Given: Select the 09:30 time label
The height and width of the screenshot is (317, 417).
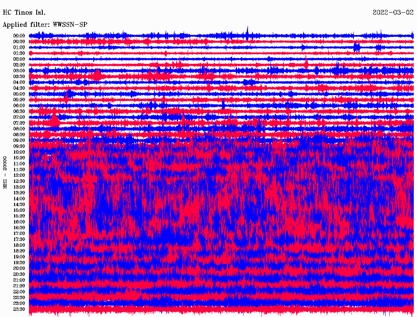Looking at the screenshot, I should [x=19, y=146].
